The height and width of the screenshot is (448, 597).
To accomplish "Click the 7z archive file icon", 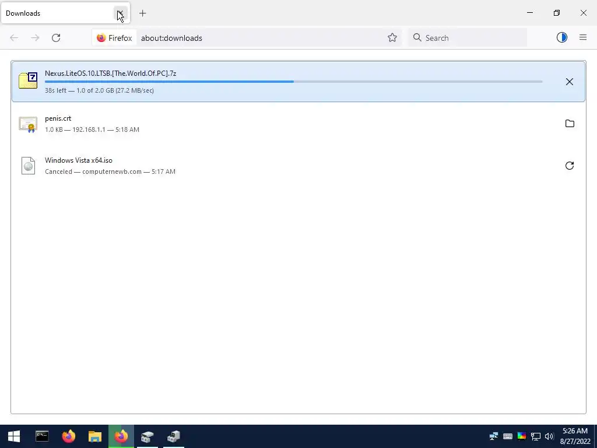I will 28,80.
